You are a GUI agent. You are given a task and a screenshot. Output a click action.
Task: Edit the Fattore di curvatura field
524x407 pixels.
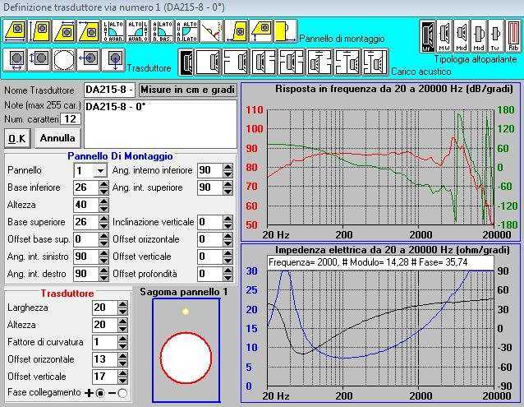105,342
